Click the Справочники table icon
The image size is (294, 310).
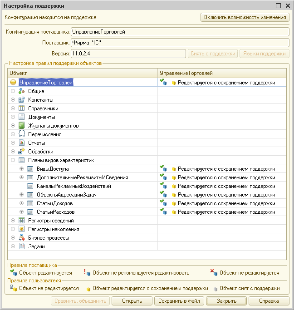(21, 108)
